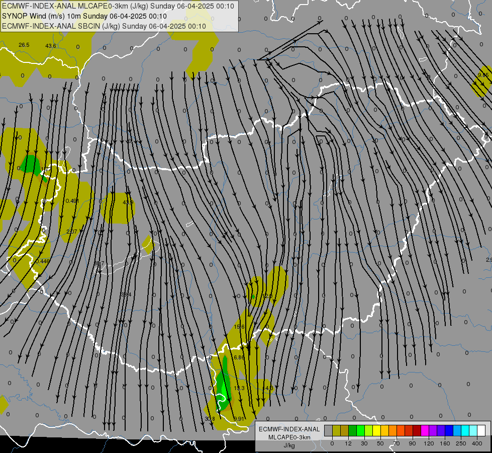Image resolution: width=492 pixels, height=453 pixels.
Task: Click the SBCIN header line
Action: pos(104,26)
